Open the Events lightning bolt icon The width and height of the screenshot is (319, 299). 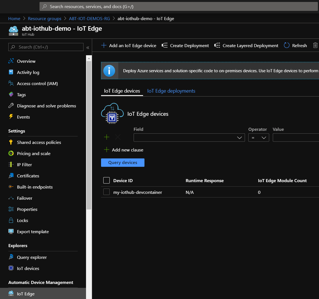(11, 117)
